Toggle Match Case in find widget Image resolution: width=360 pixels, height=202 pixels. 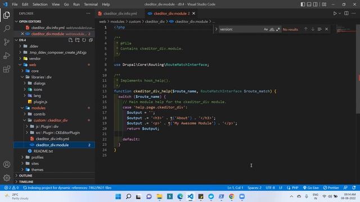click(x=265, y=29)
